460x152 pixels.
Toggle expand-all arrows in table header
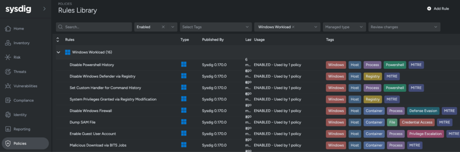pyautogui.click(x=58, y=40)
